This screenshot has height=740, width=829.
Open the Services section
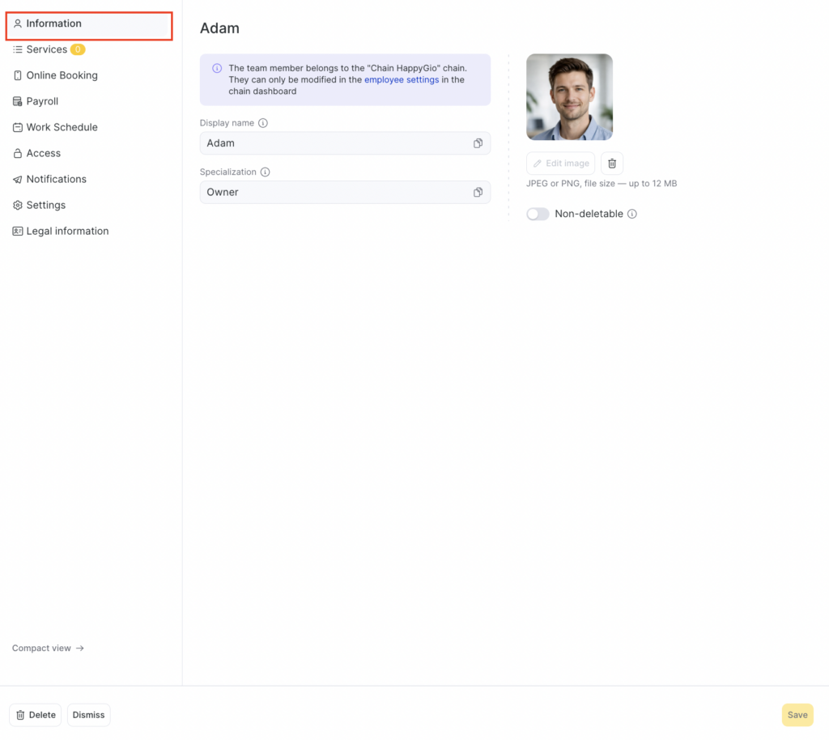pyautogui.click(x=46, y=49)
